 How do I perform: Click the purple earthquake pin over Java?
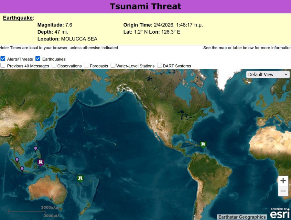22,169
